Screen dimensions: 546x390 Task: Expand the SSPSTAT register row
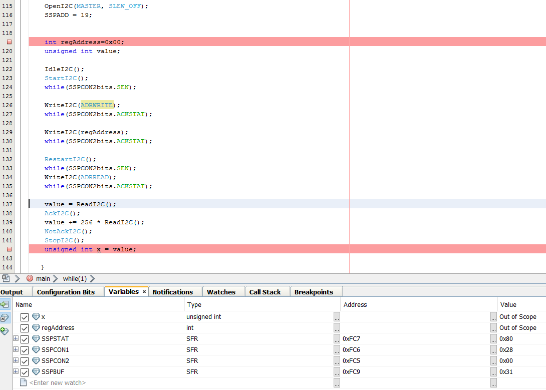(x=16, y=338)
